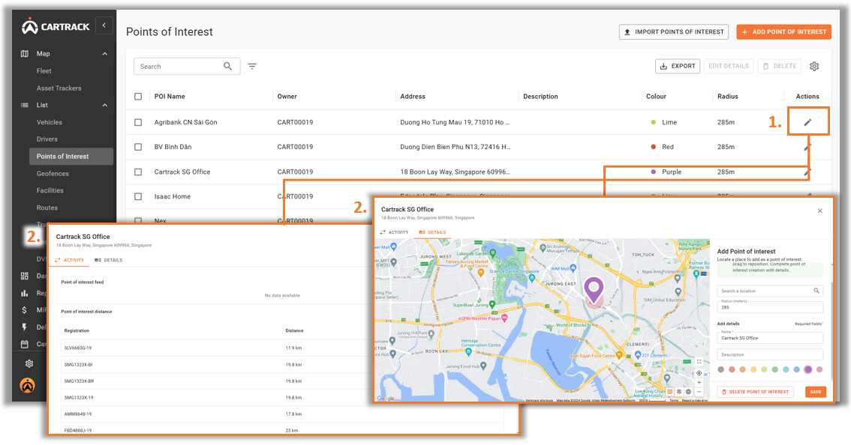Tick the select-all checkbox in table header
Viewport: 851px width, 445px height.
[138, 97]
